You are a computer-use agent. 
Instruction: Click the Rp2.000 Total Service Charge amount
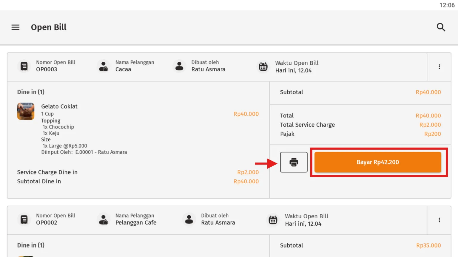[x=430, y=125]
